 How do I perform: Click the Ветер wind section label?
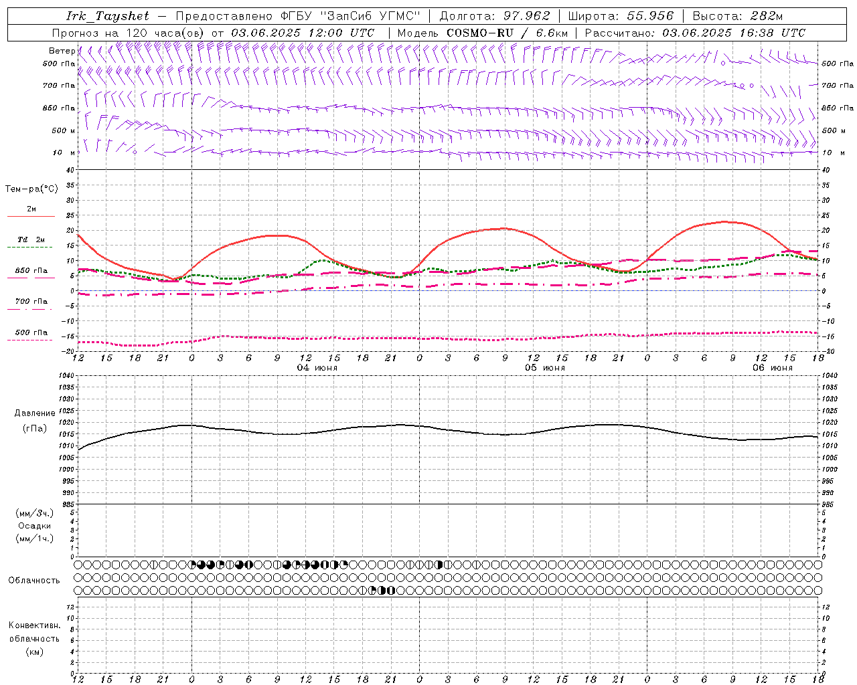click(62, 51)
